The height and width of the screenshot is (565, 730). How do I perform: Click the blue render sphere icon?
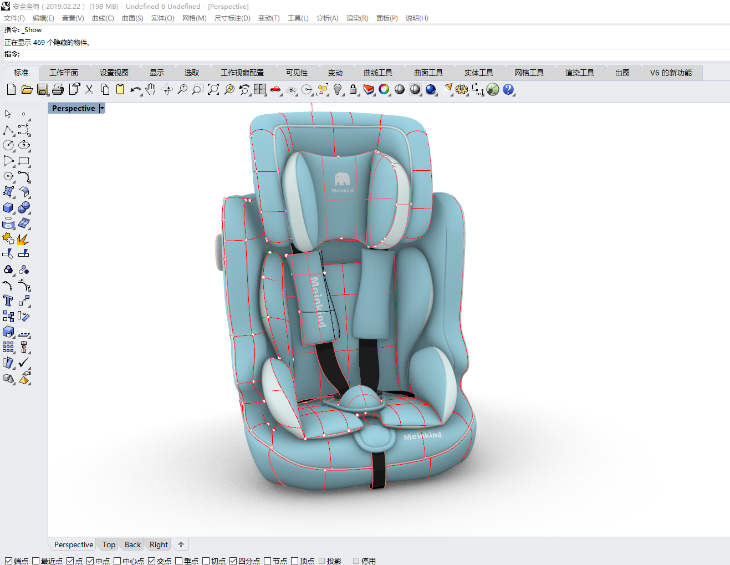[431, 89]
